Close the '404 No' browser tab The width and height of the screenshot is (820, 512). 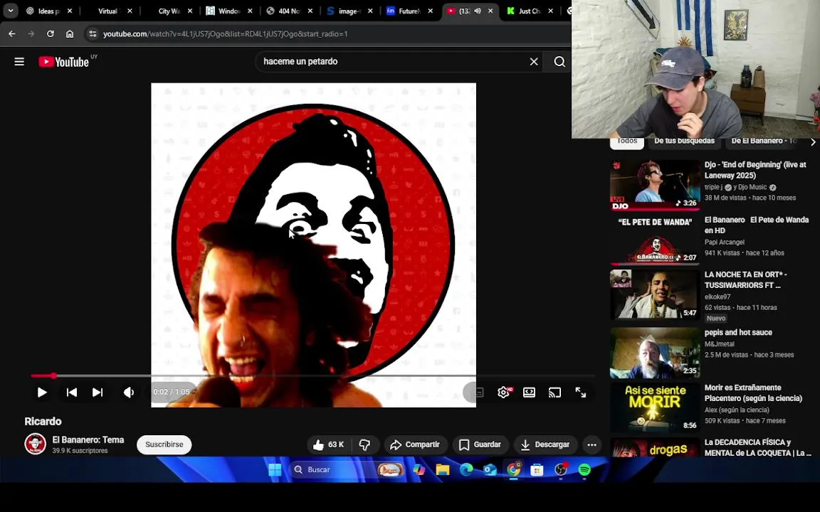click(310, 11)
